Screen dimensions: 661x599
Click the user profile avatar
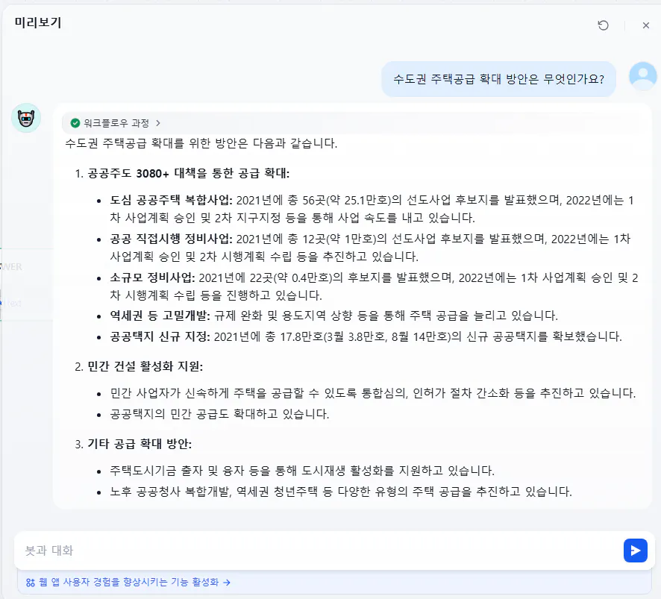coord(643,76)
